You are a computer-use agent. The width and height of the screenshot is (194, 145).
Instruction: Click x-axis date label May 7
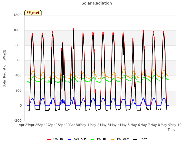click(145, 125)
